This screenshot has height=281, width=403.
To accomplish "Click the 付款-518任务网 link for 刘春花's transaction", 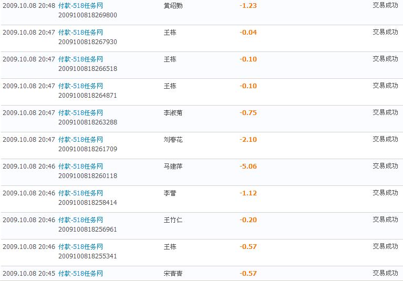I will 80,140.
